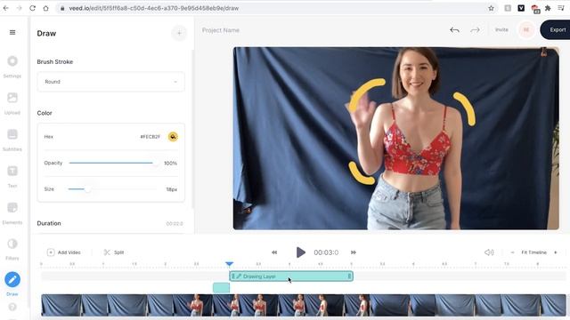The height and width of the screenshot is (320, 570).
Task: Click the video track filmstrip
Action: (304, 305)
